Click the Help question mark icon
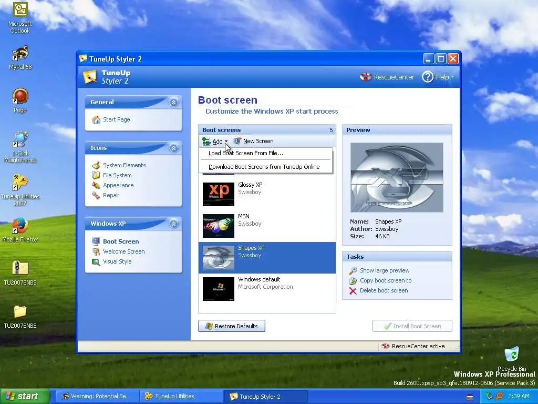Viewport: 538px width, 404px height. click(428, 77)
